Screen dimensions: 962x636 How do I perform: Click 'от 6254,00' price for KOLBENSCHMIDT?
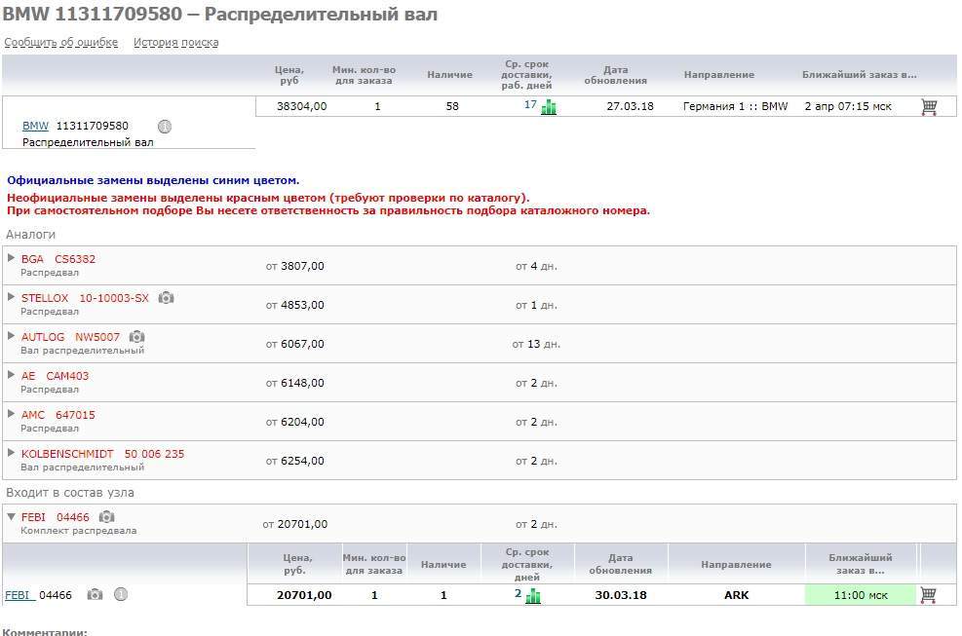(x=294, y=461)
